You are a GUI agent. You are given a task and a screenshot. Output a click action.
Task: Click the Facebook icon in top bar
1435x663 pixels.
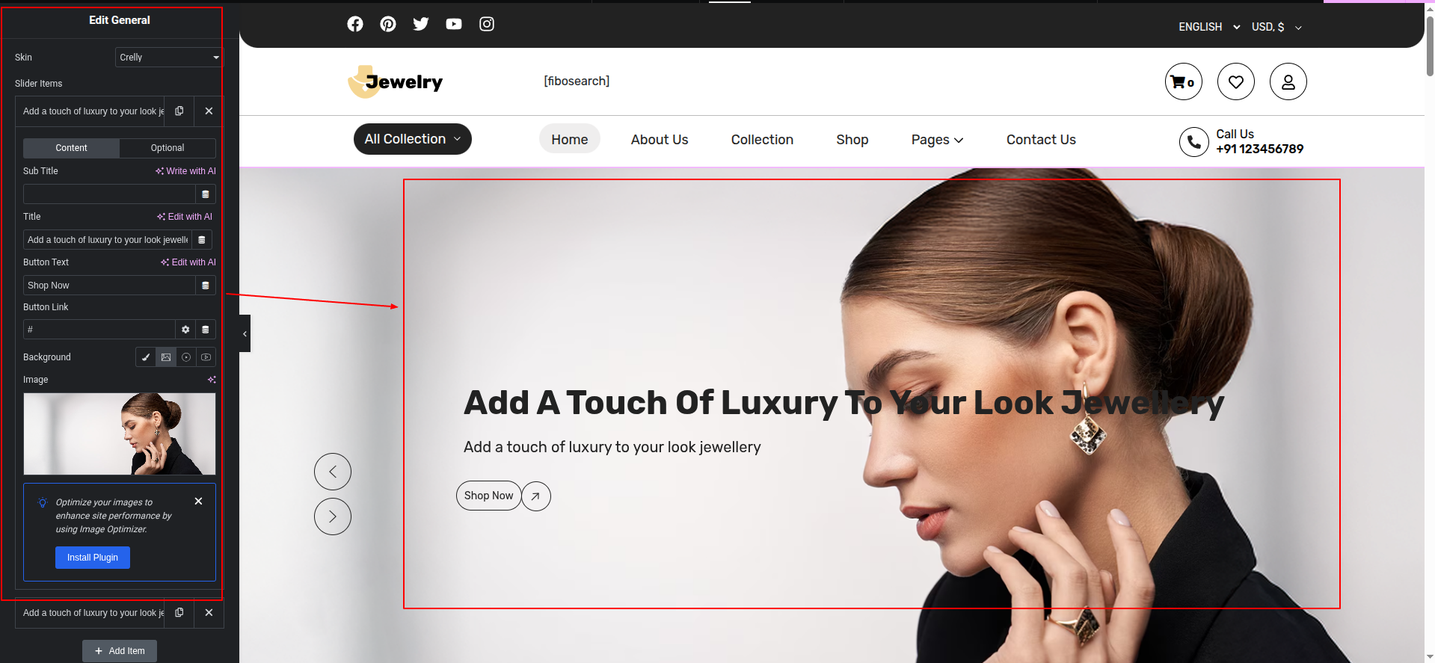coord(355,24)
